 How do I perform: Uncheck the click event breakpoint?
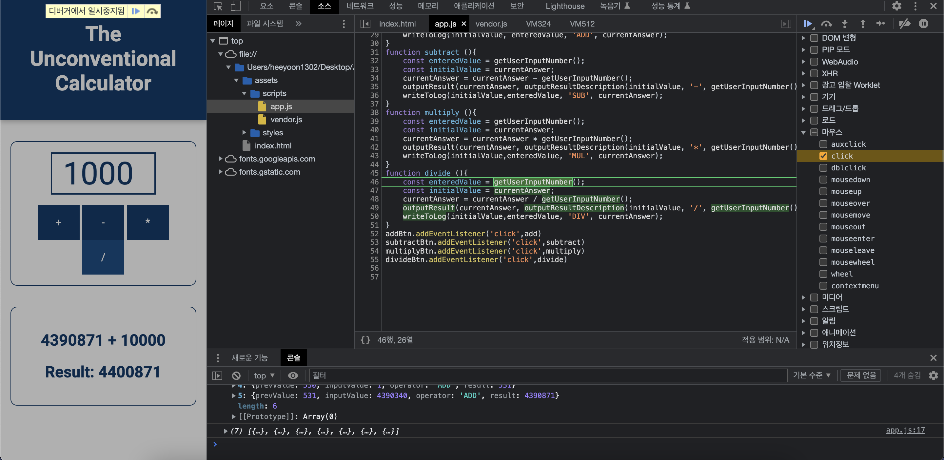(x=823, y=156)
